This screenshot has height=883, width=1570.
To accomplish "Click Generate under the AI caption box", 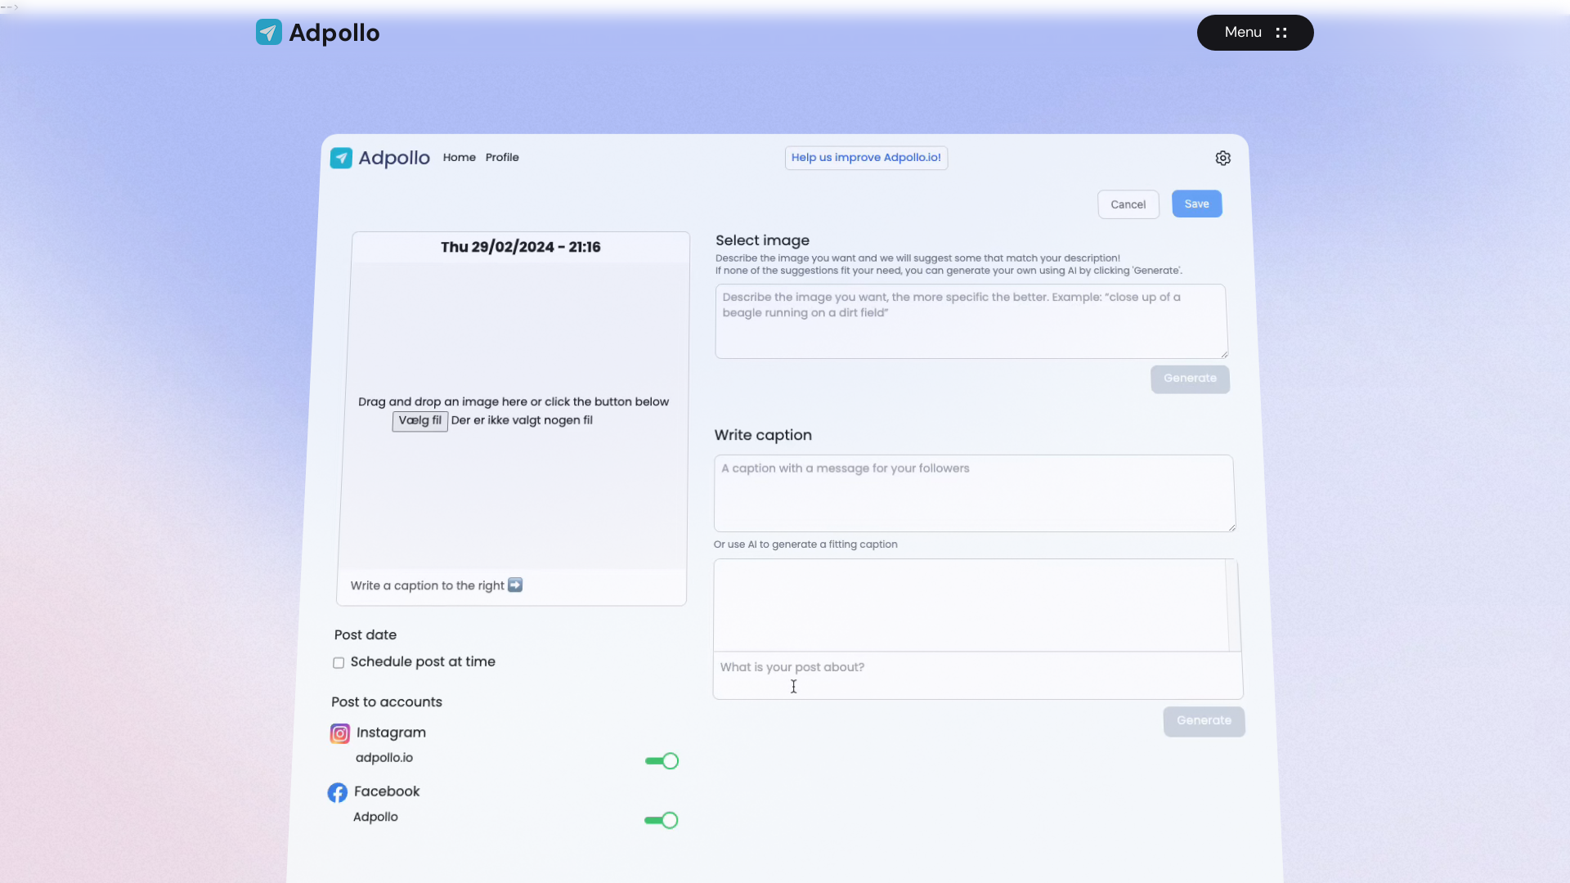I will pos(1204,721).
